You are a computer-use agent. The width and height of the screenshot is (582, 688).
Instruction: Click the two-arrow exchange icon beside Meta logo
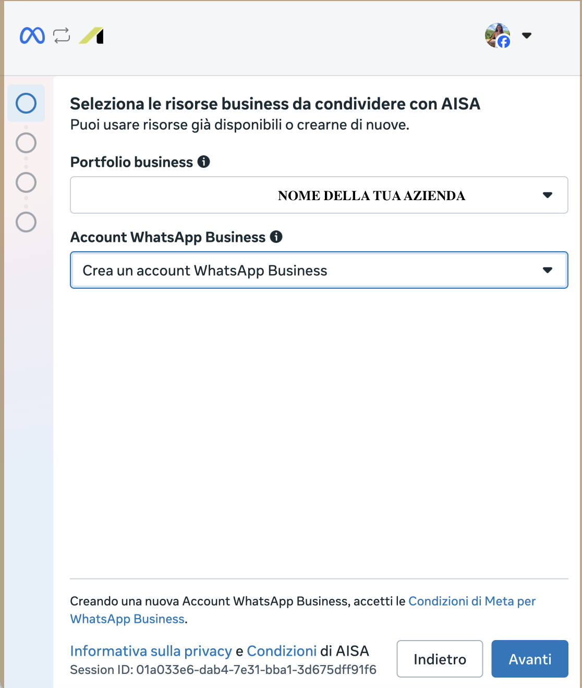click(62, 35)
